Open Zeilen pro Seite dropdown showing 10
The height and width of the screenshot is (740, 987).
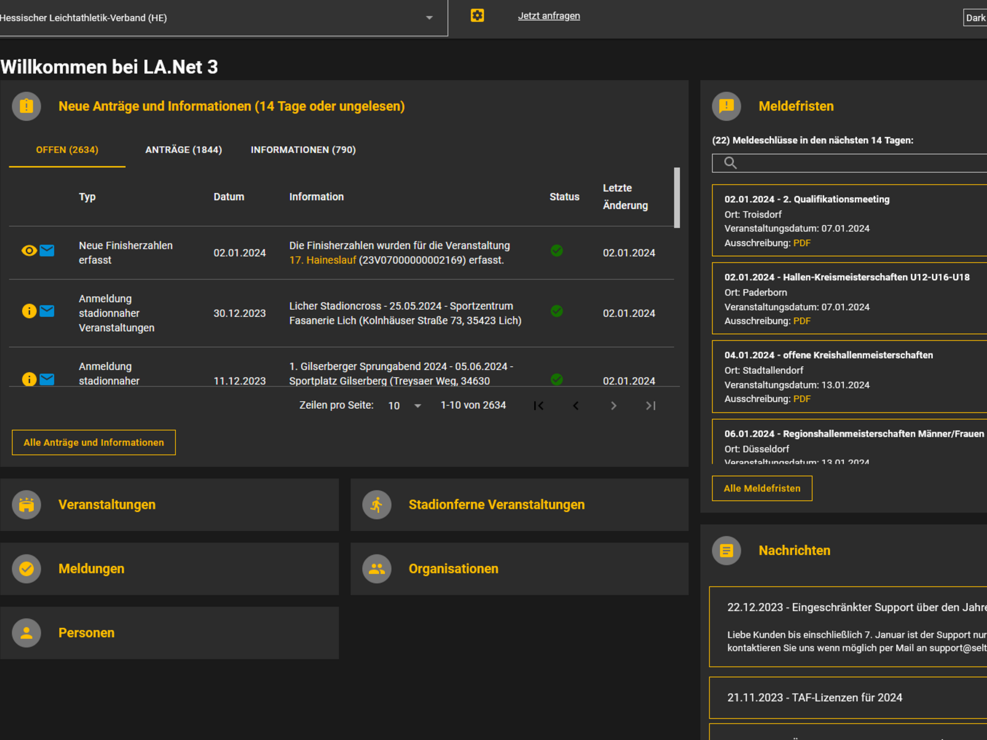[405, 406]
